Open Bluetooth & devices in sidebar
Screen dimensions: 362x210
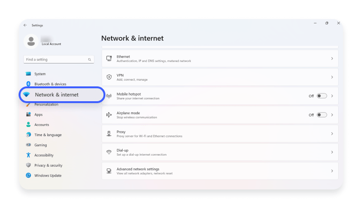(50, 84)
